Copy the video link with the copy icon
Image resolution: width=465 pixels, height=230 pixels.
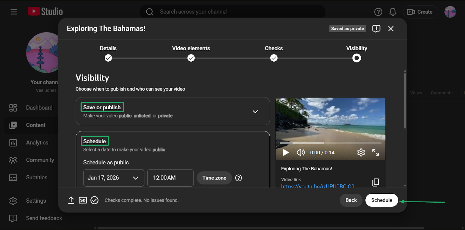tap(375, 182)
